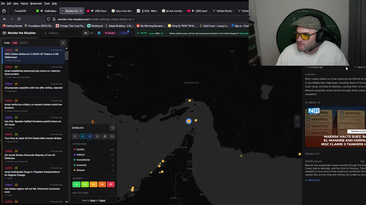This screenshot has width=366, height=205.
Task: Open the File menu
Action: (3, 3)
